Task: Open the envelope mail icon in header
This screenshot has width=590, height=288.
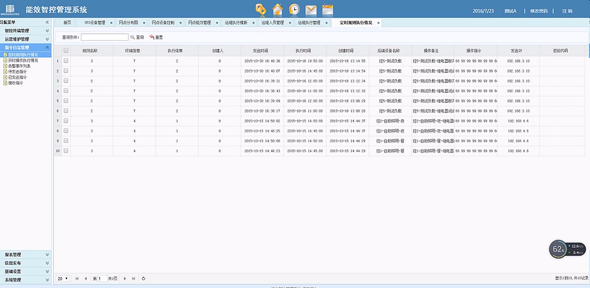Action: coord(311,9)
